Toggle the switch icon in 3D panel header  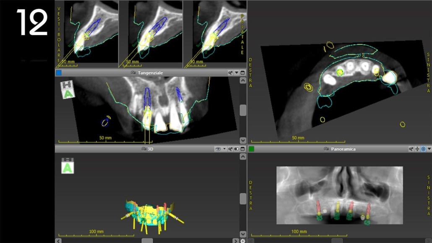coord(237,149)
